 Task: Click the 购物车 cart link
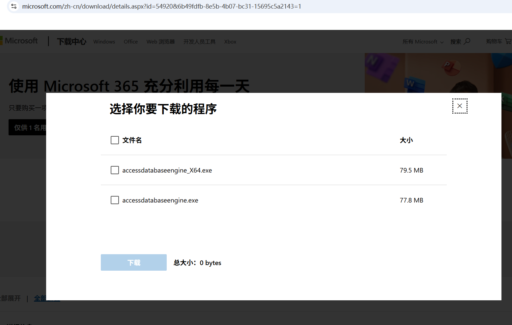494,41
